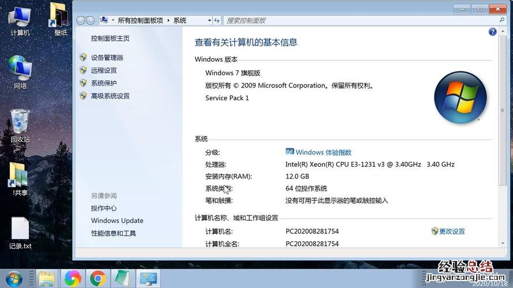The image size is (513, 288).
Task: Open 操作中心 (Action Center) link
Action: (103, 209)
